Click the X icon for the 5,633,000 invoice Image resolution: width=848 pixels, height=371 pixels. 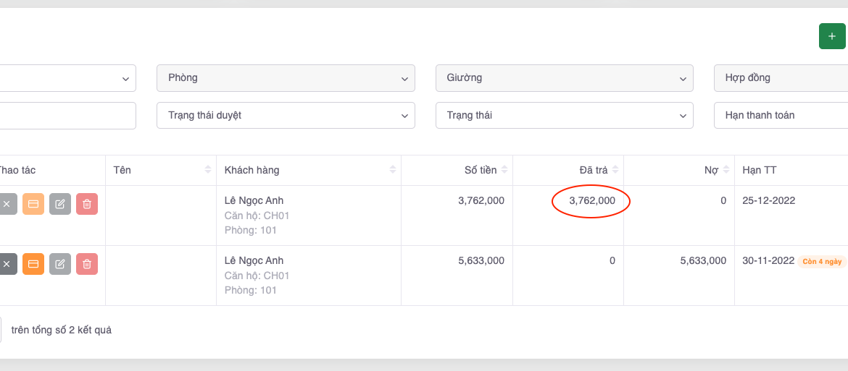click(7, 264)
